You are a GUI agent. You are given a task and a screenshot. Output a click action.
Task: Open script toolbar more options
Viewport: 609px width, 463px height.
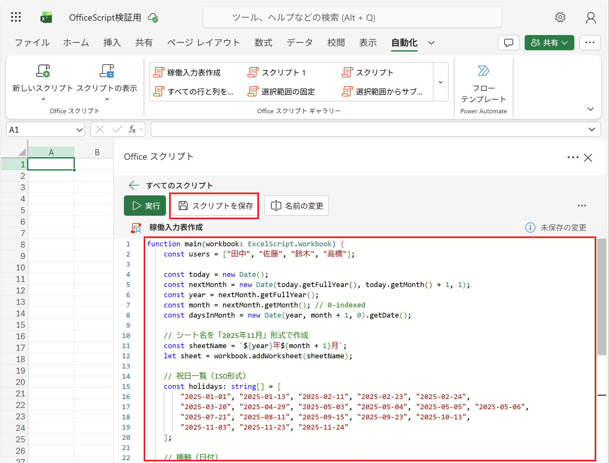coord(582,206)
